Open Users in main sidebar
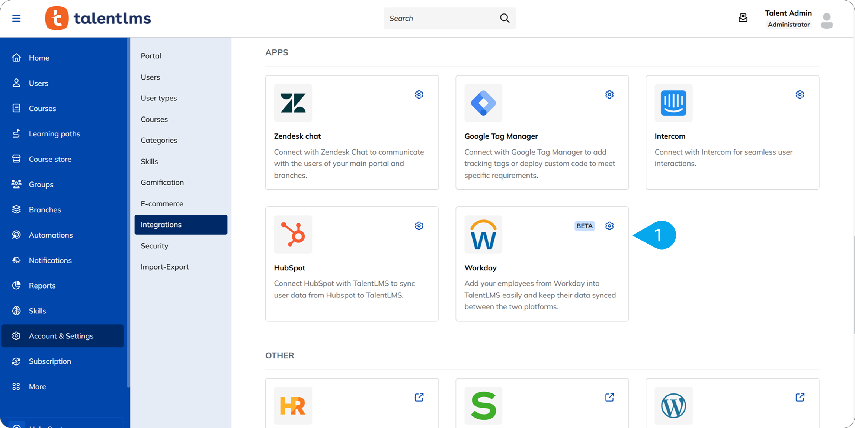Image resolution: width=855 pixels, height=428 pixels. point(63,83)
